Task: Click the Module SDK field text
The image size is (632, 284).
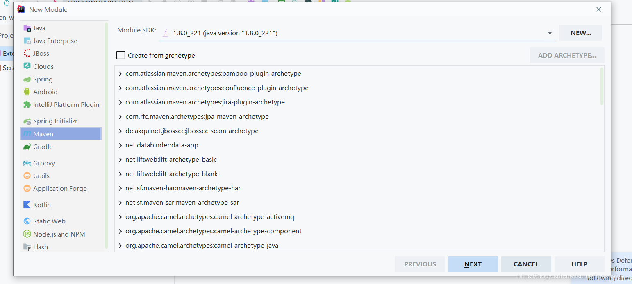Action: pos(225,33)
